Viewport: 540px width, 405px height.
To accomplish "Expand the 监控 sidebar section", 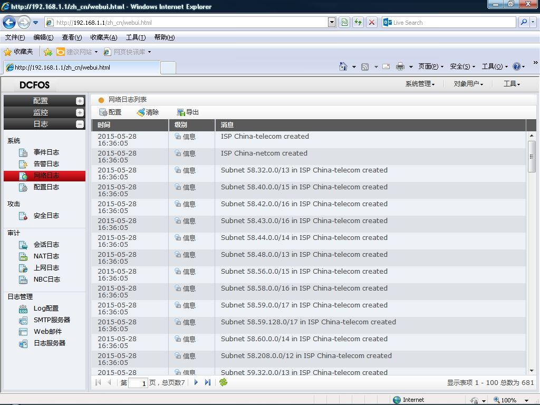I will click(80, 113).
